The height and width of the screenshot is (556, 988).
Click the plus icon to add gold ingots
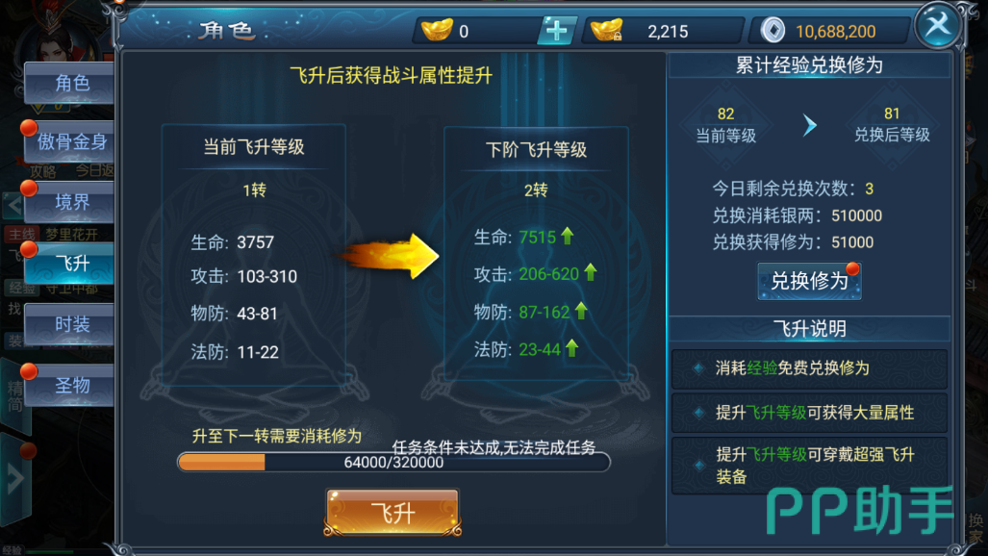[x=556, y=31]
